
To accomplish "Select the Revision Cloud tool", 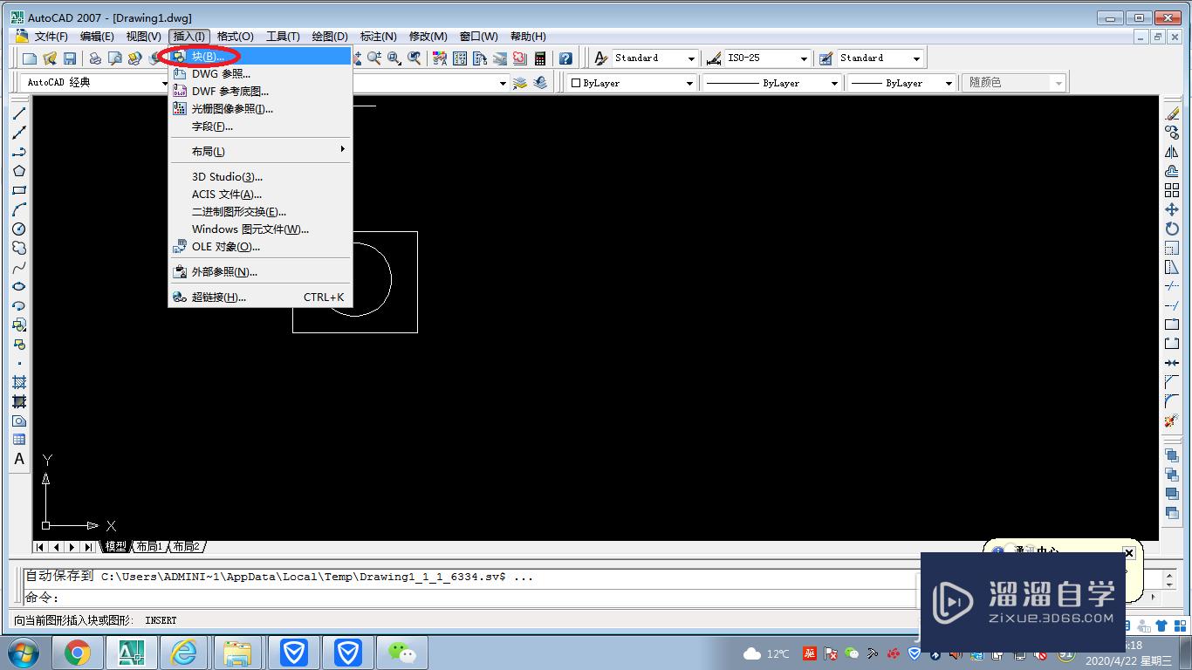I will [19, 248].
